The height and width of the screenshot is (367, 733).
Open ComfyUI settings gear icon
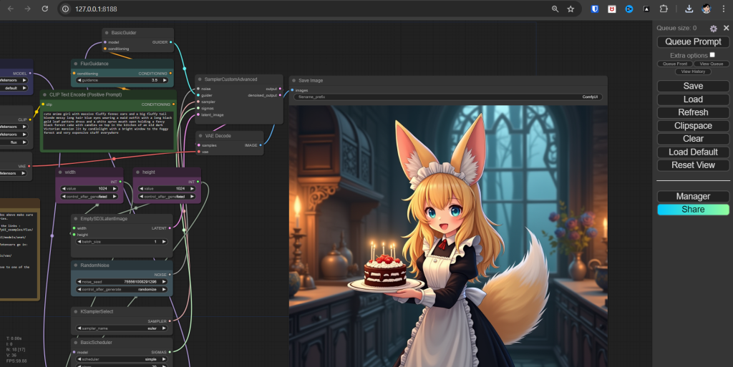tap(713, 29)
